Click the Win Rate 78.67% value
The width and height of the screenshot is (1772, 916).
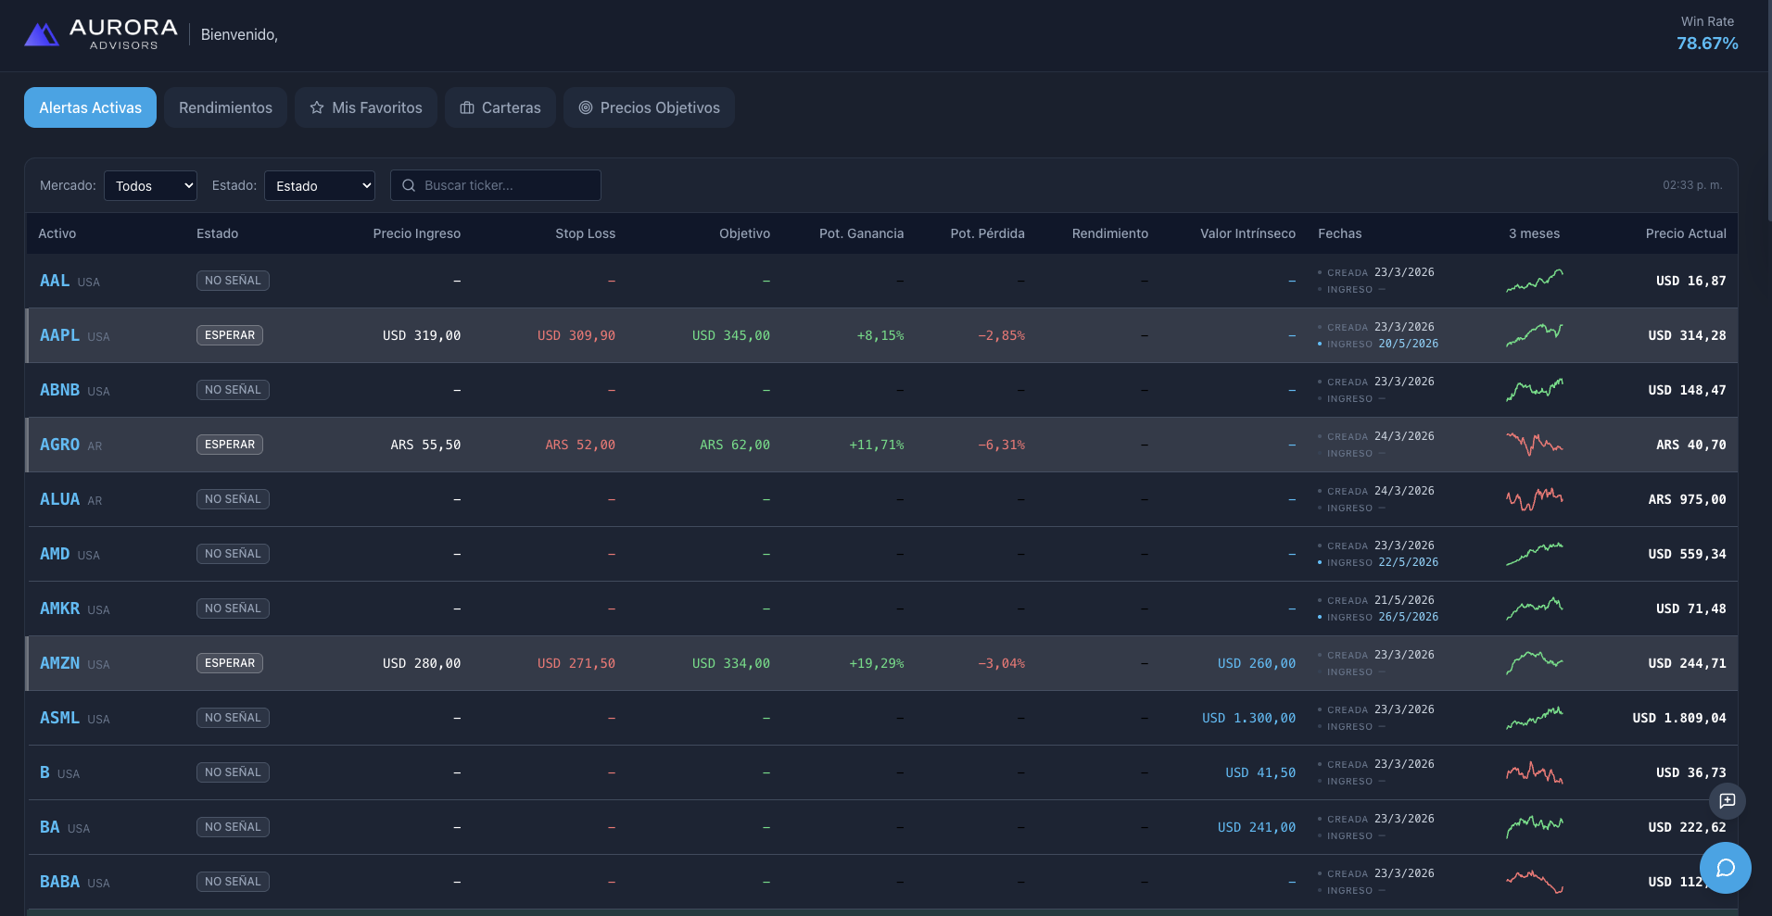point(1707,44)
